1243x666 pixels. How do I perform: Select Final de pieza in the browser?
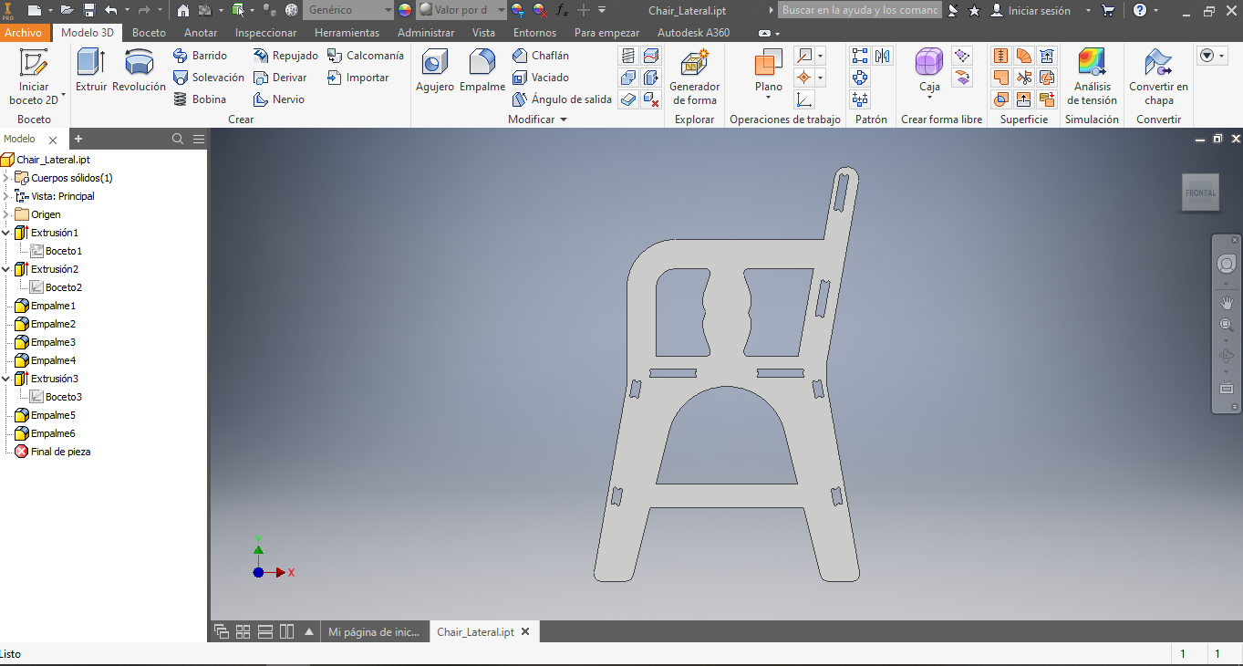point(60,452)
